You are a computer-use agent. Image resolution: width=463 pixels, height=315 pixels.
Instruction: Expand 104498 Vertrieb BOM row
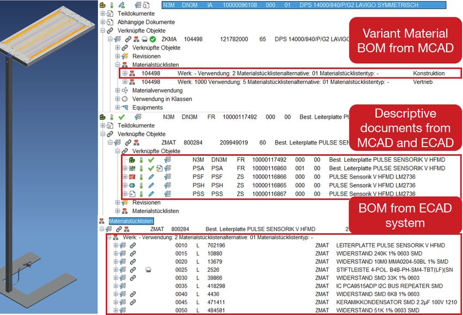tap(125, 82)
